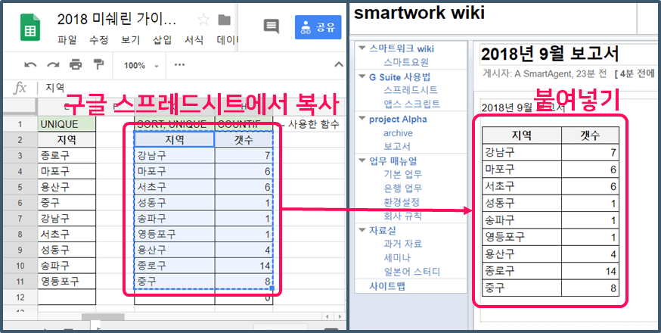This screenshot has height=333, width=661.
Task: Star the 2018 미쉐린 가이드 document
Action: pos(203,20)
